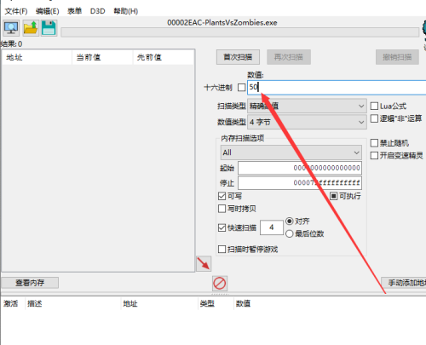Click the red clear list icon
This screenshot has height=345, width=426.
click(x=220, y=283)
